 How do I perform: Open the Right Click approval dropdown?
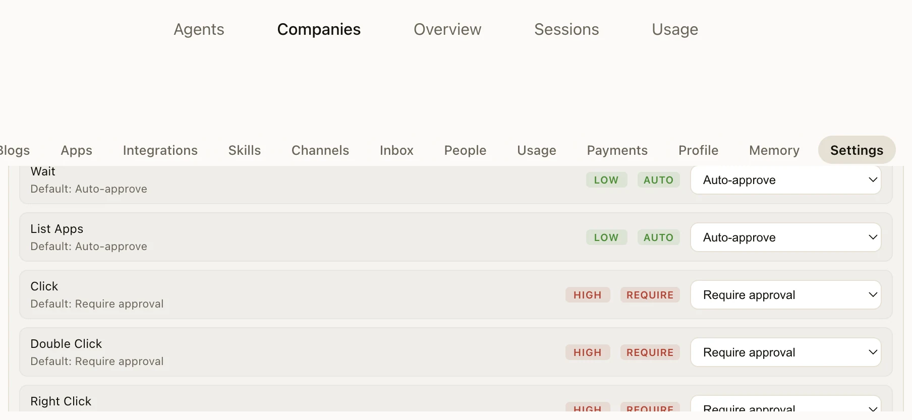click(x=785, y=404)
